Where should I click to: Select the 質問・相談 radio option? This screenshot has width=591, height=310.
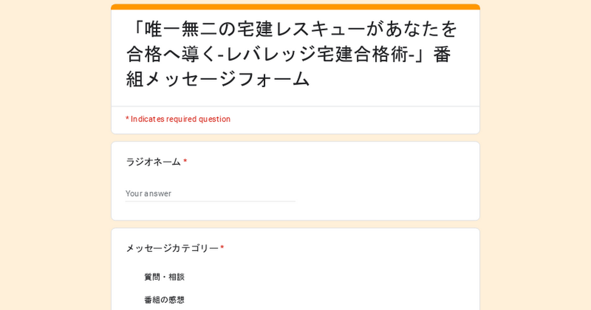(132, 277)
